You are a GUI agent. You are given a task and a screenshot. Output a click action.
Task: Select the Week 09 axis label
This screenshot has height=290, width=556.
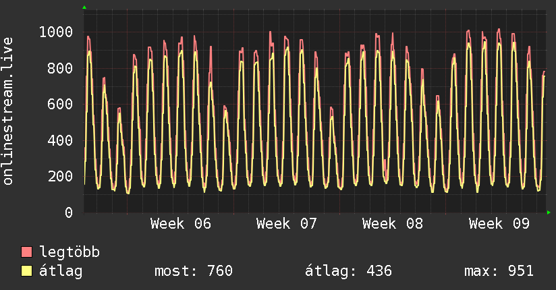pos(499,224)
